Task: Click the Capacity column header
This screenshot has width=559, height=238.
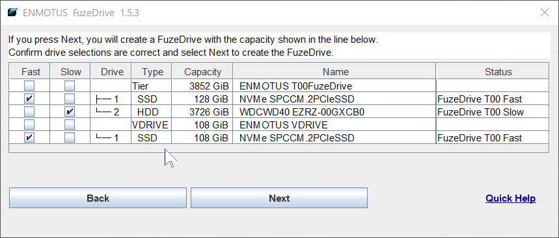Action: (202, 72)
